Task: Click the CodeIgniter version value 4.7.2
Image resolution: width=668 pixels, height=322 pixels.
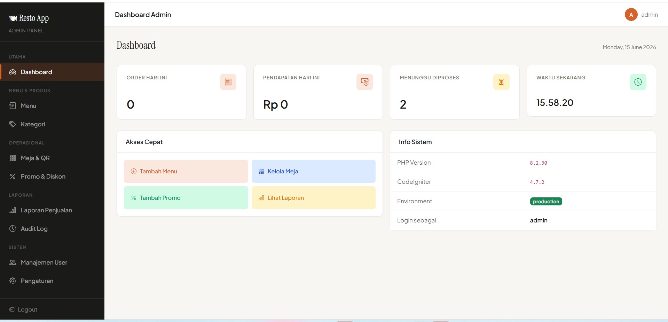Action: [x=537, y=182]
